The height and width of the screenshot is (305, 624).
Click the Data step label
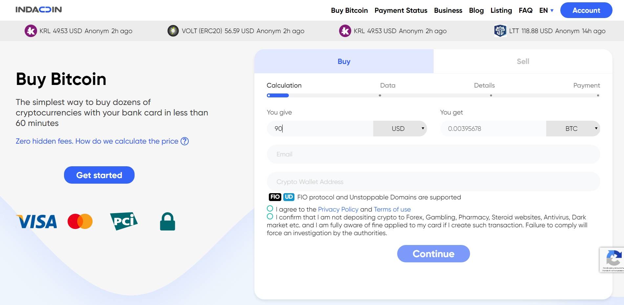[x=388, y=85]
